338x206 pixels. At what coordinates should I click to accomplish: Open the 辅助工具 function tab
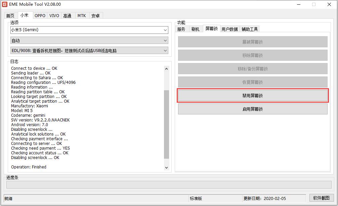tap(250, 29)
